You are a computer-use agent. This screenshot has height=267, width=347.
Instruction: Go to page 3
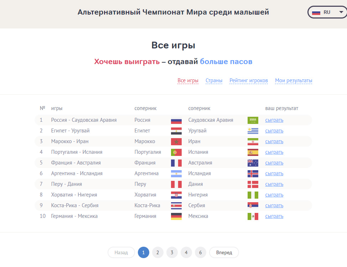172,252
